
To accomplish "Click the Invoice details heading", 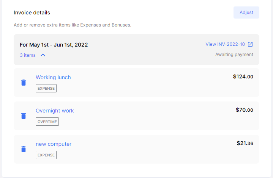I will click(32, 12).
